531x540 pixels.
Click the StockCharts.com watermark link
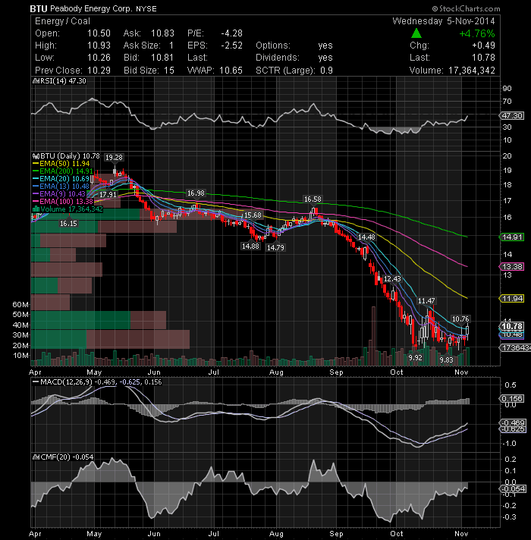(467, 8)
